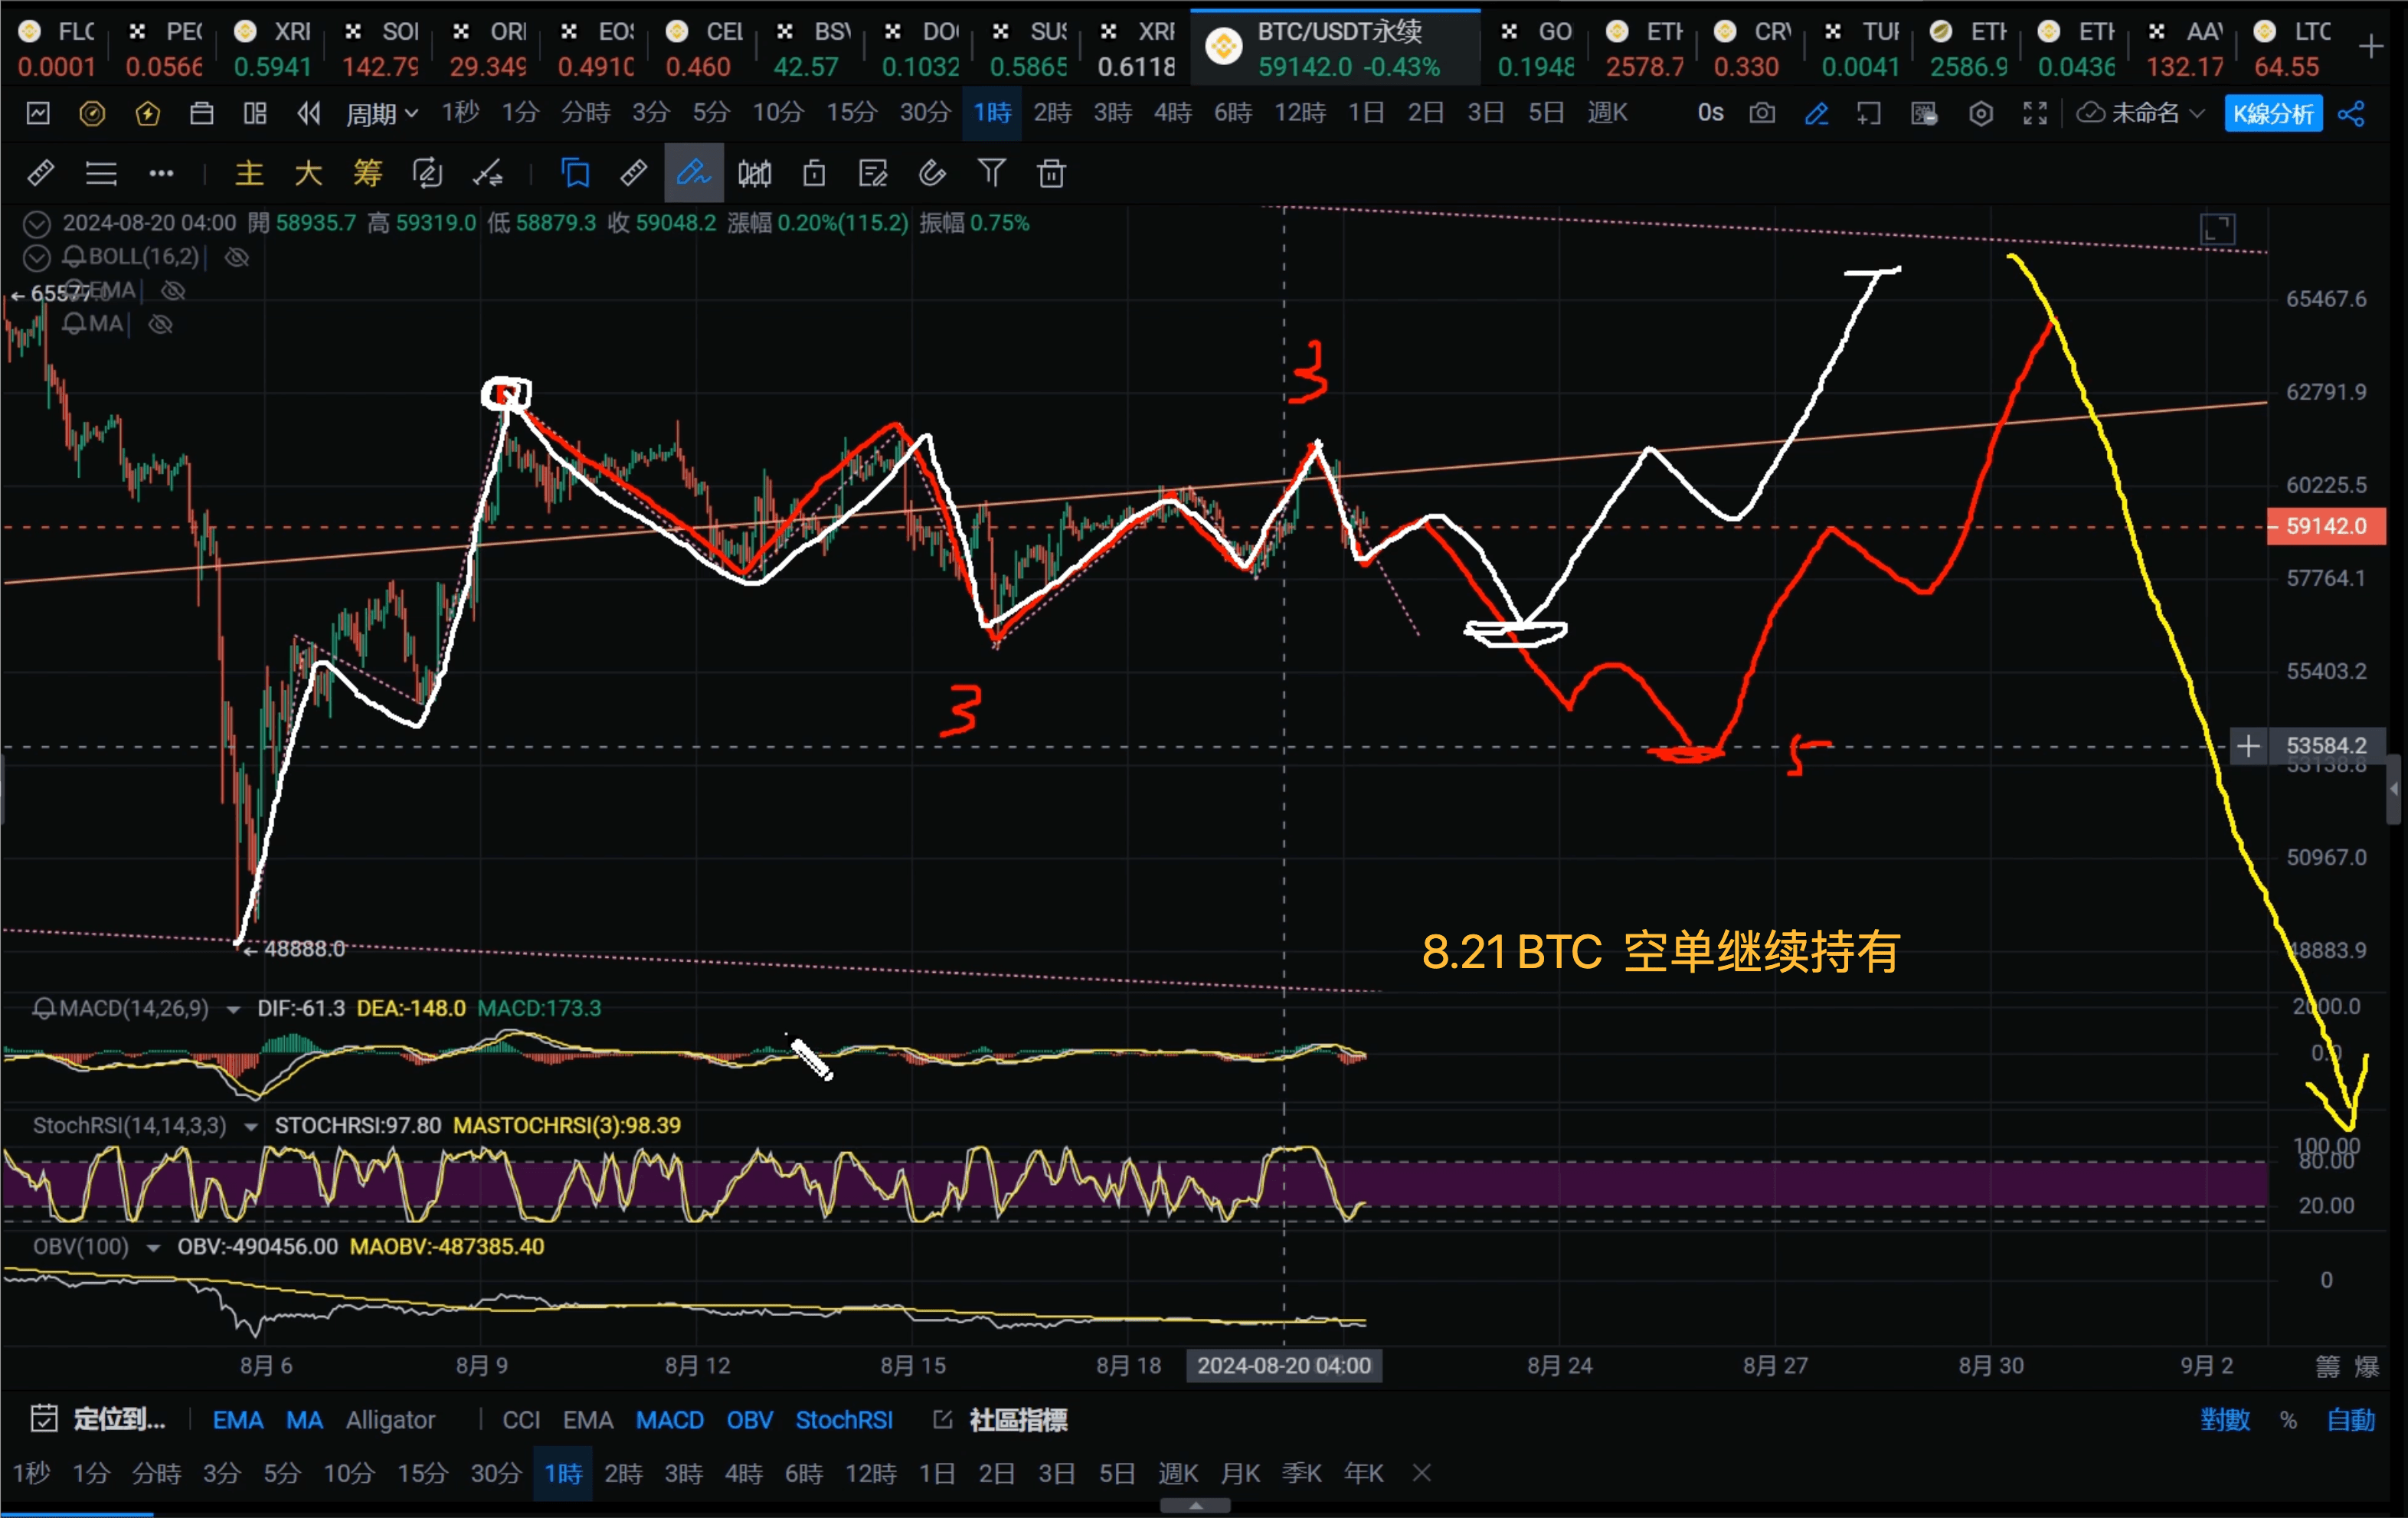Delete drawings with the trash icon

point(1051,174)
